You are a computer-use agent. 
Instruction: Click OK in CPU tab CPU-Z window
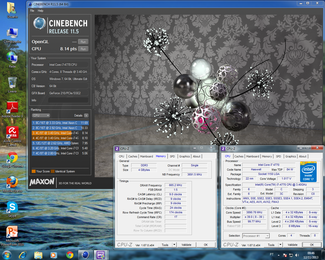coord(312,245)
